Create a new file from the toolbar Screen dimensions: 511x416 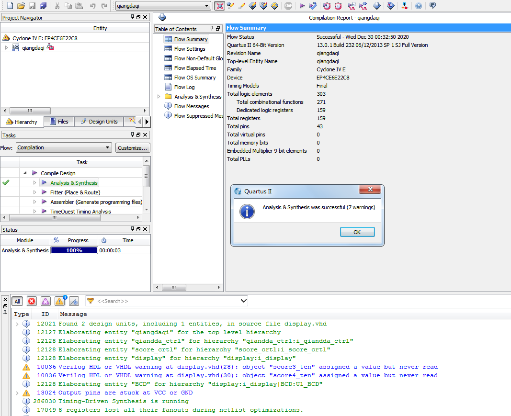pos(10,6)
